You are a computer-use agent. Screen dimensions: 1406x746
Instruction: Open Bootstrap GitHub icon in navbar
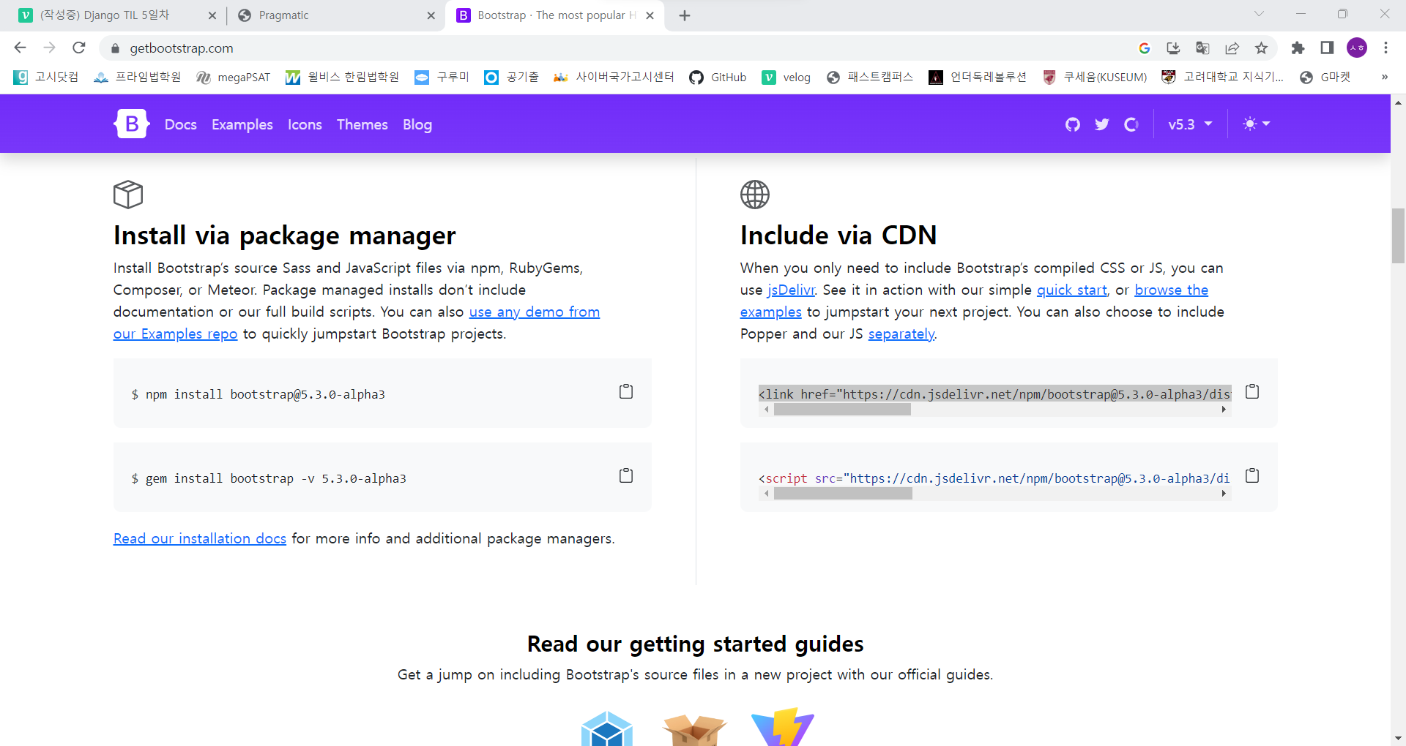coord(1073,124)
